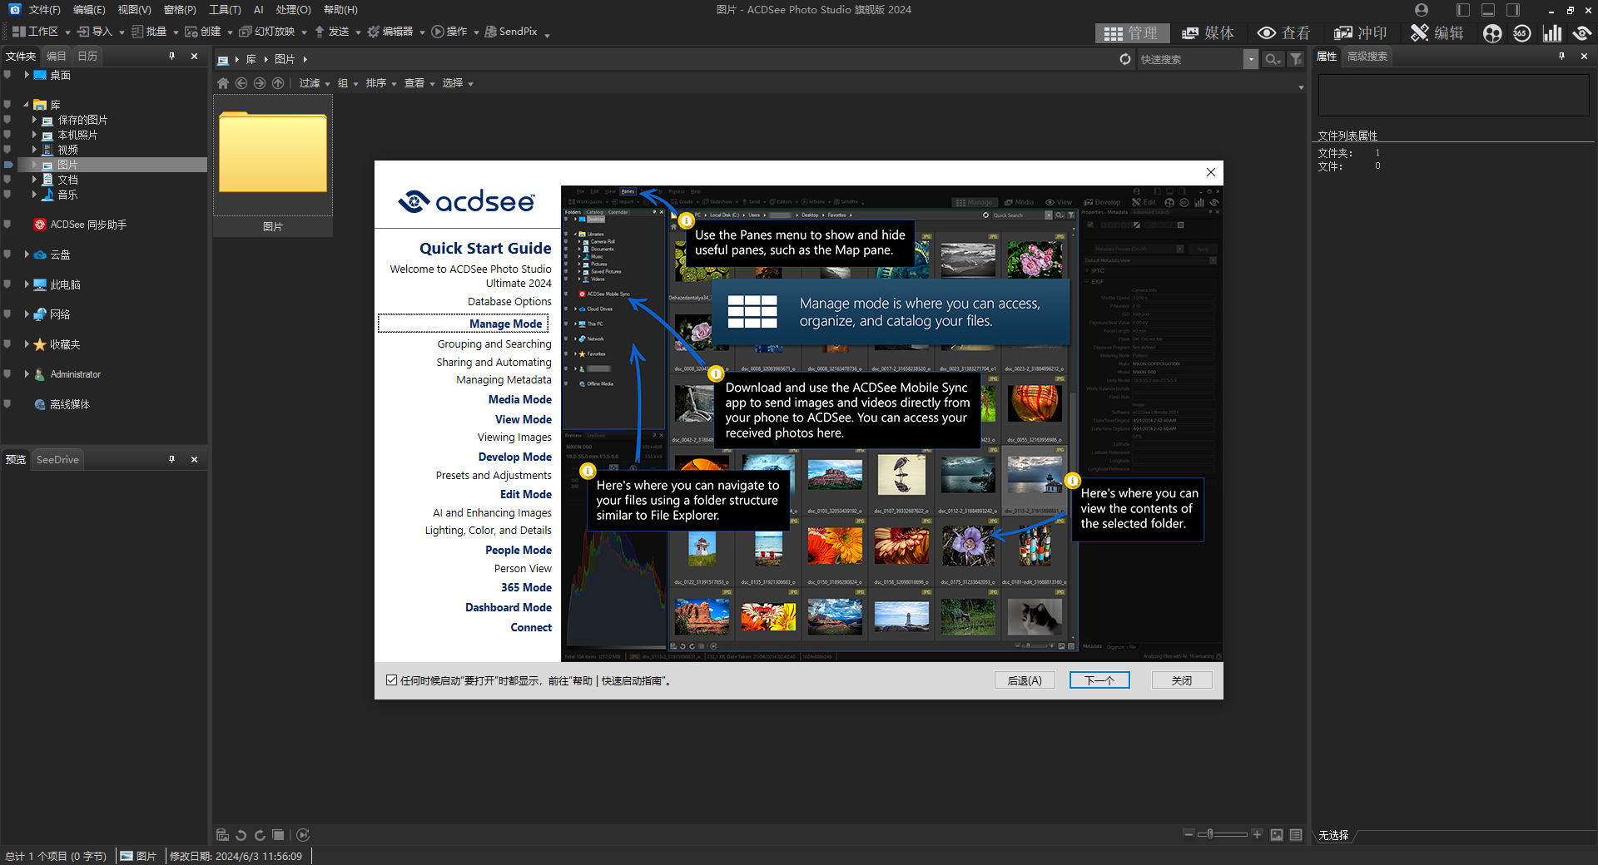
Task: Open the 过滤 dropdown
Action: 314,83
